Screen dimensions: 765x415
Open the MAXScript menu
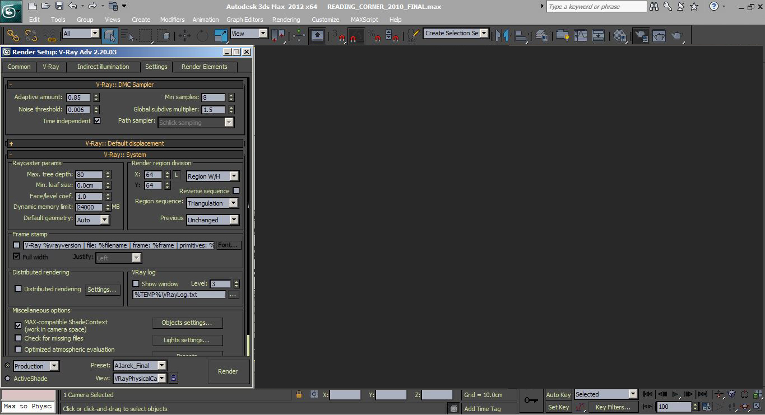tap(364, 20)
